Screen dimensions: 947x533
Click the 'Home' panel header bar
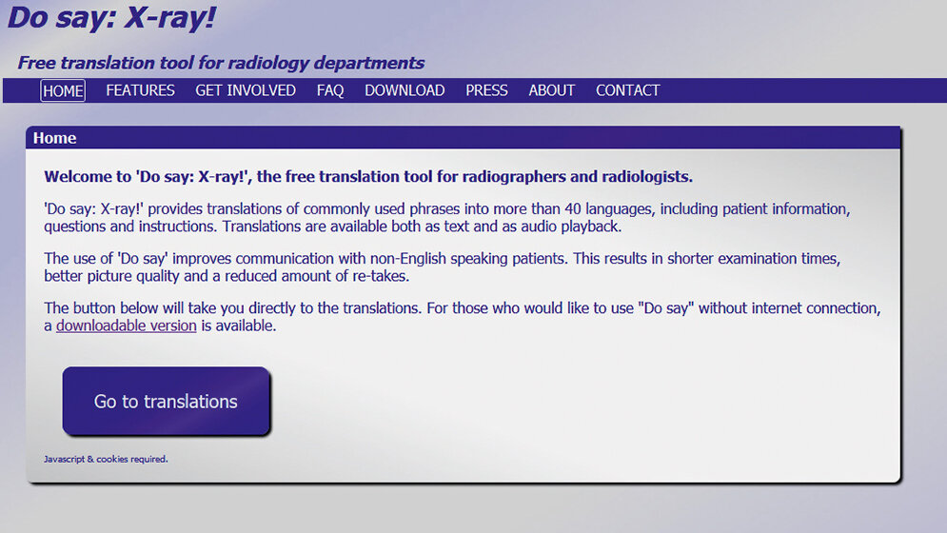(x=462, y=138)
